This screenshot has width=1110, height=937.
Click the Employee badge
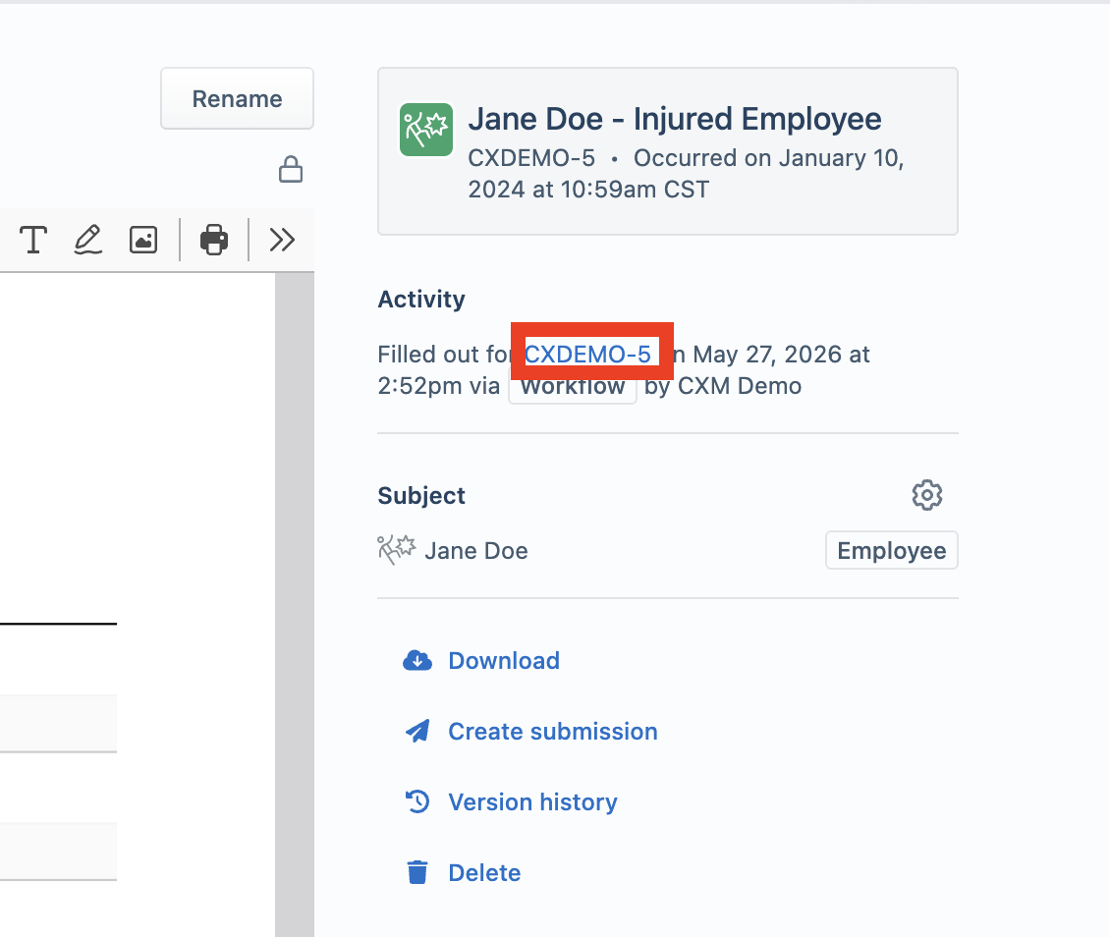pos(891,551)
